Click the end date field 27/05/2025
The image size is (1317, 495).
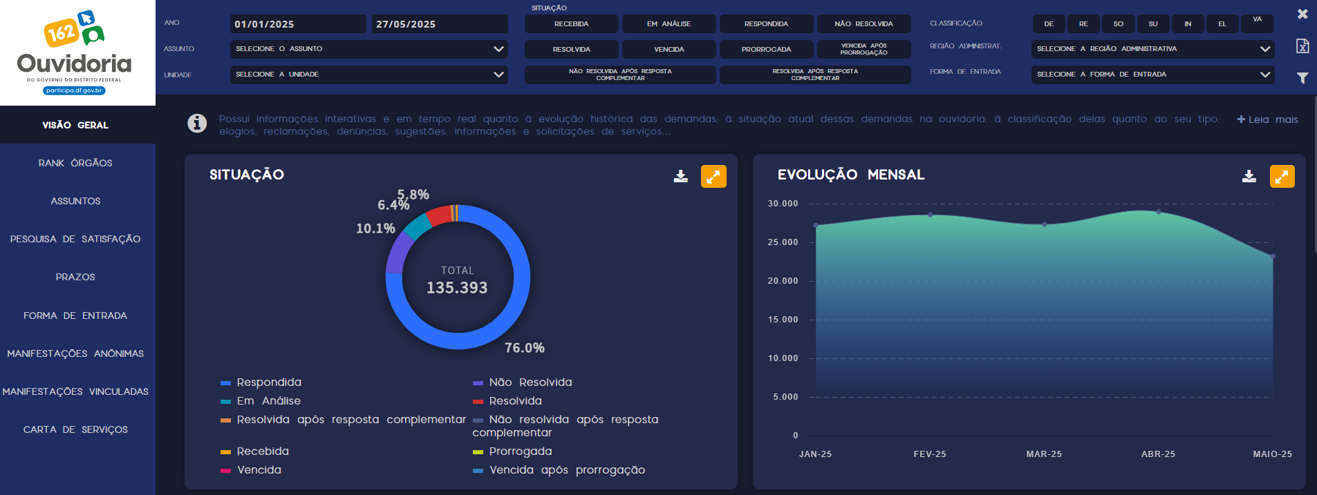[x=440, y=24]
